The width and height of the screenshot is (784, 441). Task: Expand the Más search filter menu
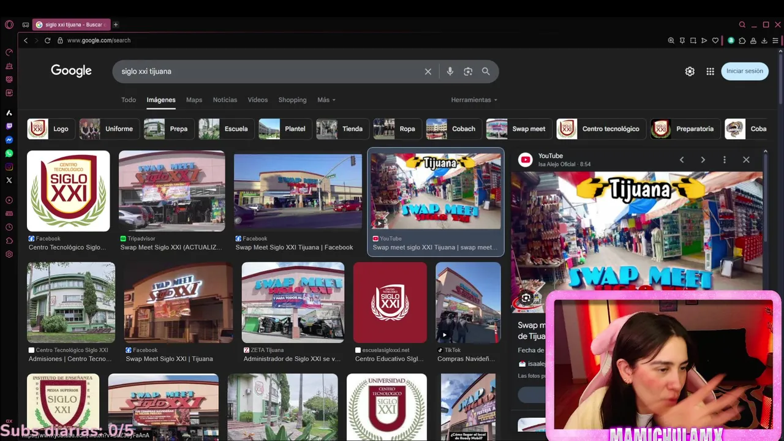click(326, 100)
